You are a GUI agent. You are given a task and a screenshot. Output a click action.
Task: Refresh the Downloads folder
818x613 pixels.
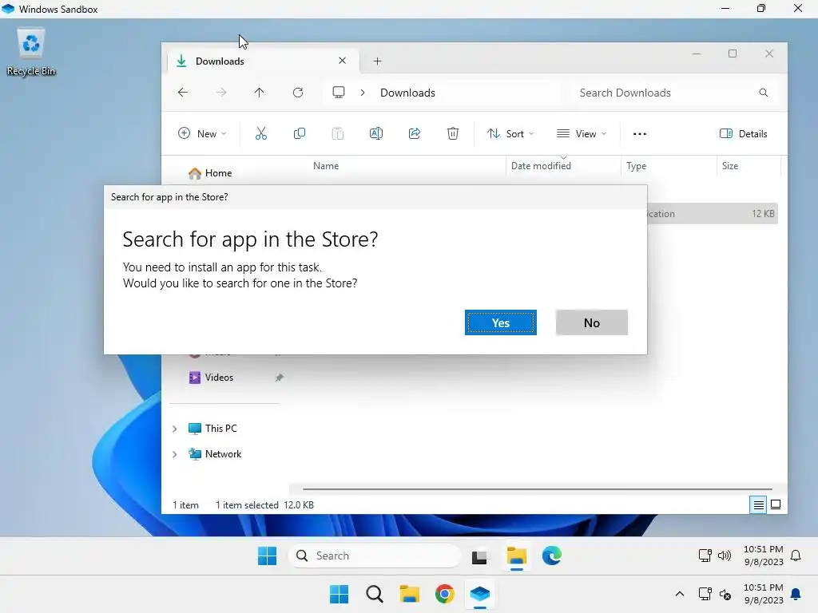pyautogui.click(x=298, y=93)
